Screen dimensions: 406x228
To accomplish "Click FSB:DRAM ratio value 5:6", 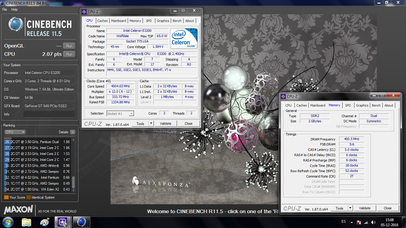I will point(352,144).
